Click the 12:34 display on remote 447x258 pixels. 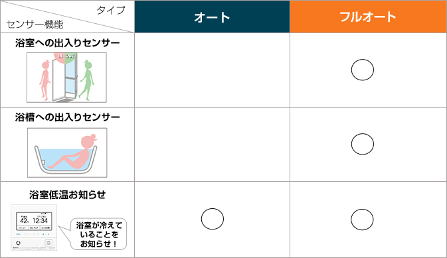pyautogui.click(x=41, y=221)
